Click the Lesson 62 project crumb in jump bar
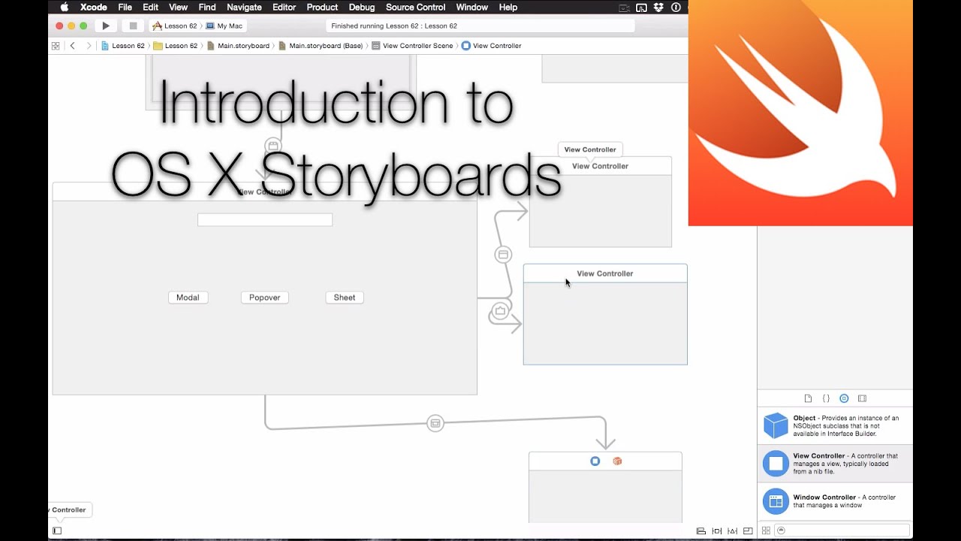The height and width of the screenshot is (541, 961). pyautogui.click(x=122, y=46)
